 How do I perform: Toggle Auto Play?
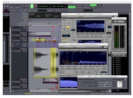[86, 5]
